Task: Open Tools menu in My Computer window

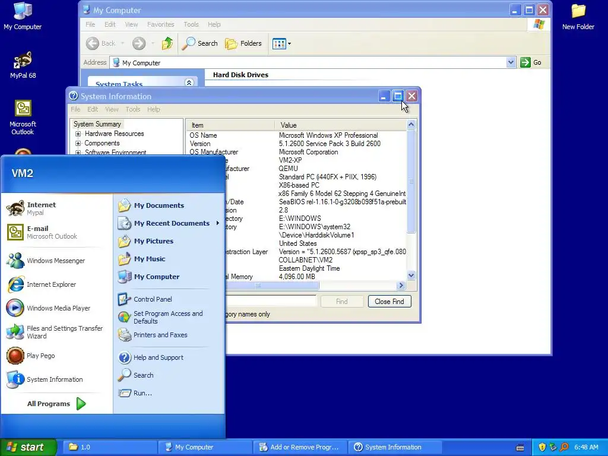Action: point(191,24)
